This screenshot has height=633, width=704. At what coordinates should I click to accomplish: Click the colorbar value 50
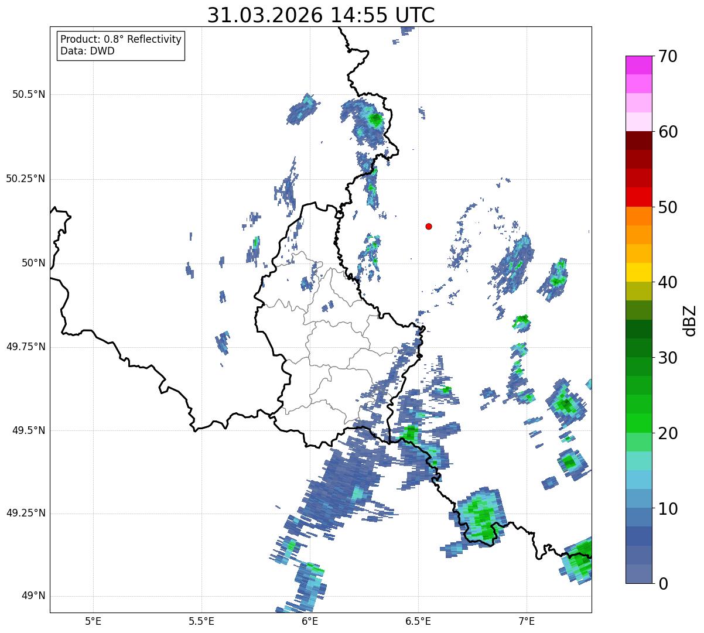(668, 207)
